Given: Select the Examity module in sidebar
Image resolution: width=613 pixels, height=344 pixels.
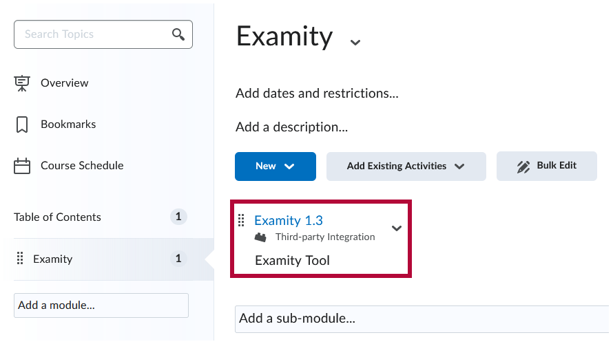Looking at the screenshot, I should (53, 259).
